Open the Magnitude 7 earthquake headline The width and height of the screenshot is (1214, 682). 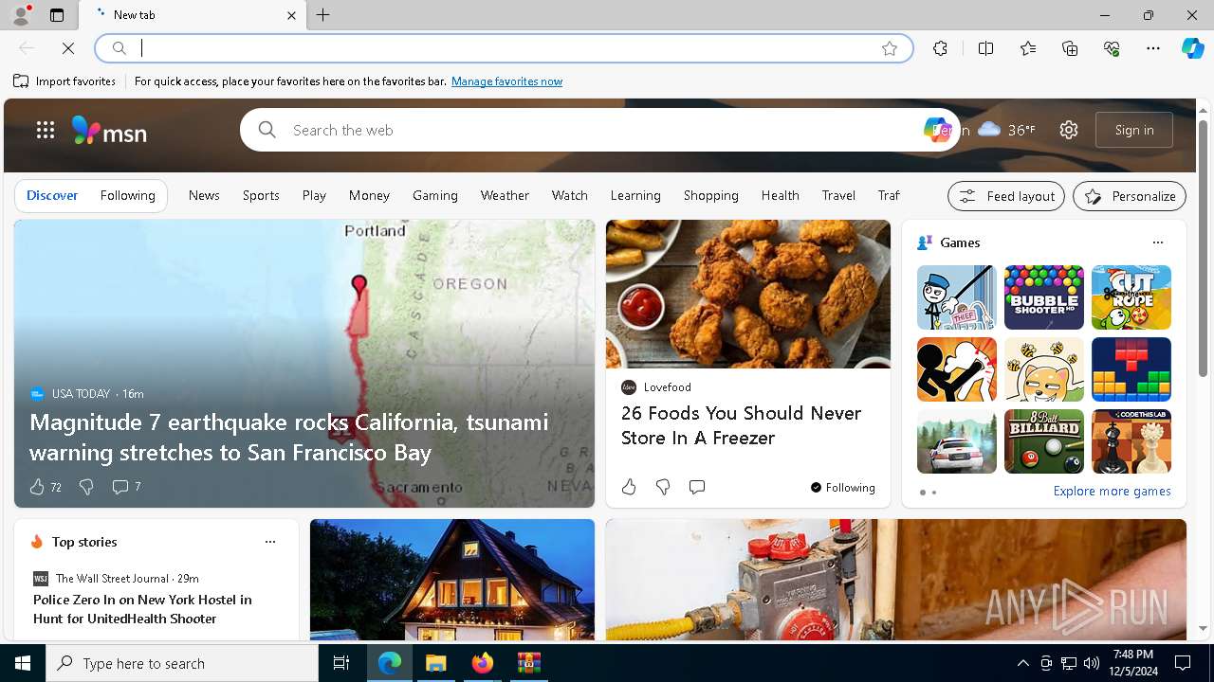click(x=289, y=437)
